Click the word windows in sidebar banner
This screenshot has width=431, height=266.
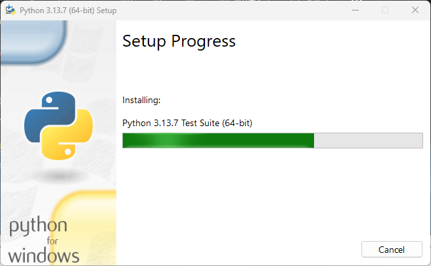pos(44,256)
